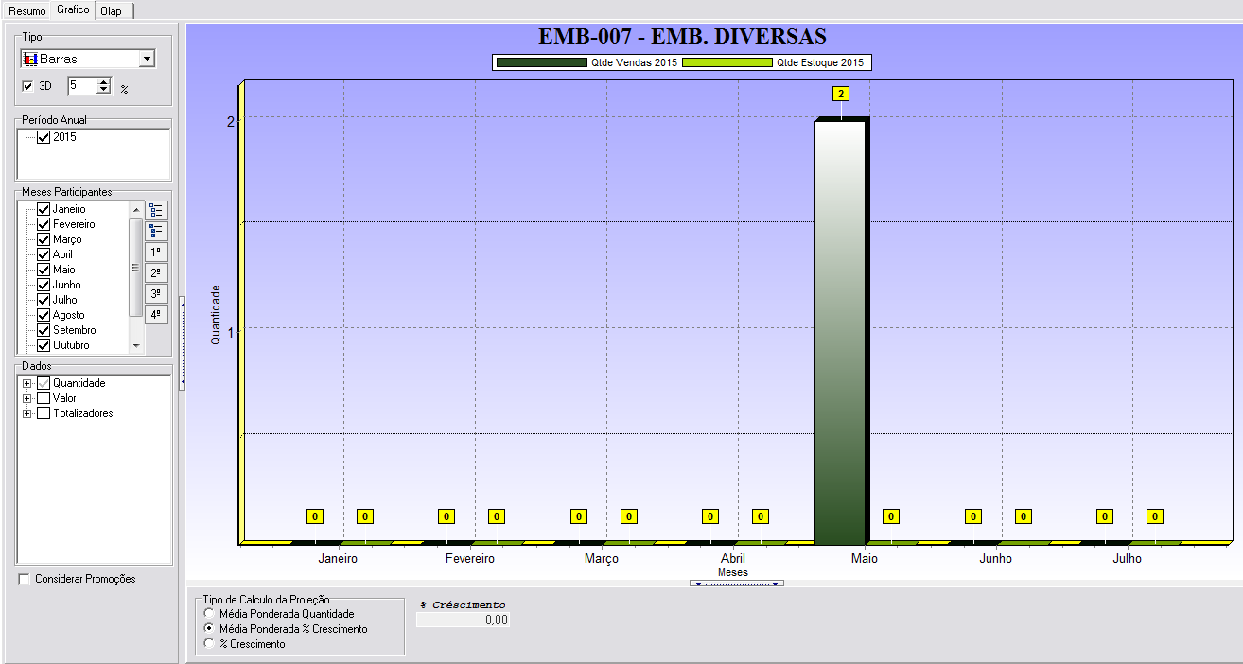Click the Qtde Estoque 2015 legend swatch

pos(727,62)
